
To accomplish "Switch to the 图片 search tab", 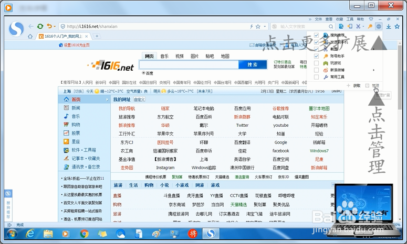I will (194, 56).
